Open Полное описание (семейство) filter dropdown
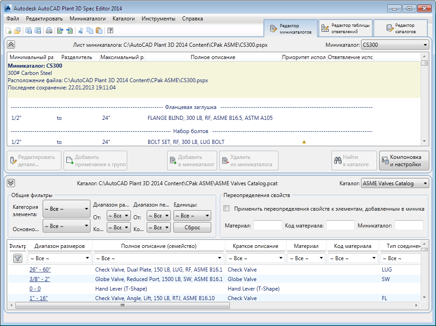The height and width of the screenshot is (326, 436). (159, 258)
